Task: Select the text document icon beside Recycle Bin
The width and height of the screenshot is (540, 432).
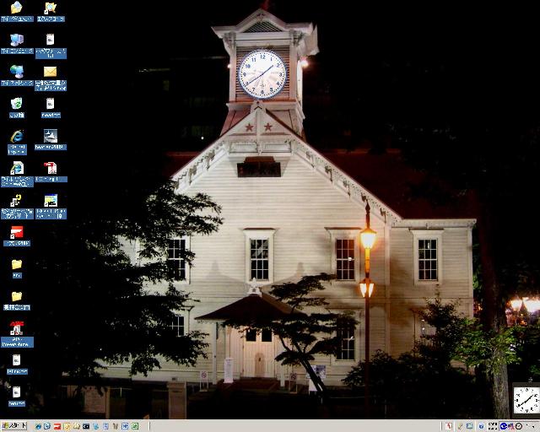Action: click(51, 103)
